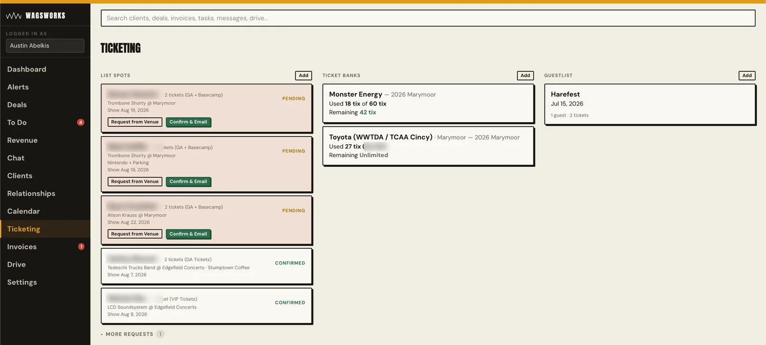Request from Venue for Nintendo + Parking request
Viewport: 766px width, 345px height.
click(135, 182)
